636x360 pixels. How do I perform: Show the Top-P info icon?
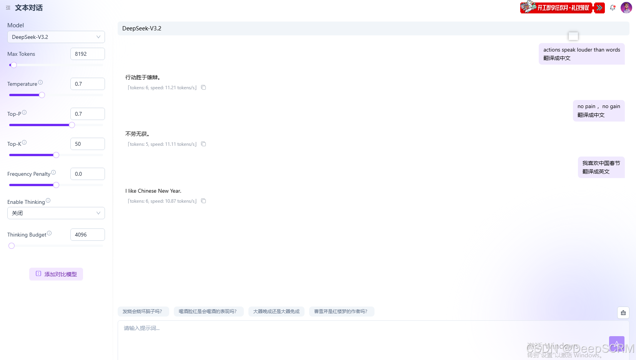(24, 112)
